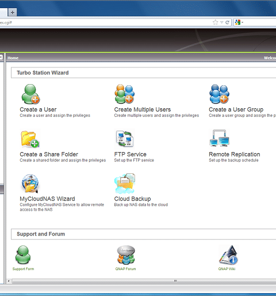276x296 pixels.
Task: Click the Create a Share Folder title
Action: (49, 154)
